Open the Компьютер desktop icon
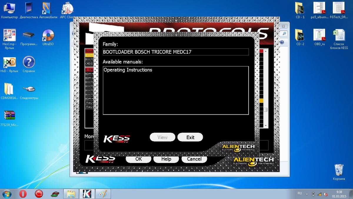This screenshot has height=199, width=353. click(9, 11)
